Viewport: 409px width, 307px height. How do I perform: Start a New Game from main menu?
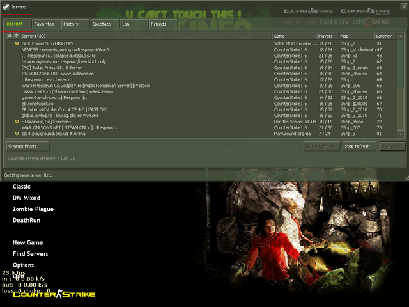28,243
